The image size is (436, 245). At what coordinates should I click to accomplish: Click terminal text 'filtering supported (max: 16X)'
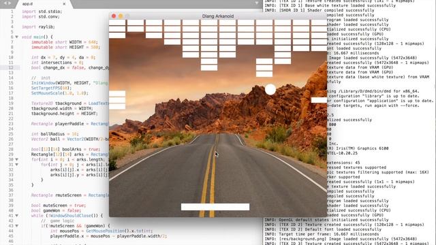(x=394, y=172)
